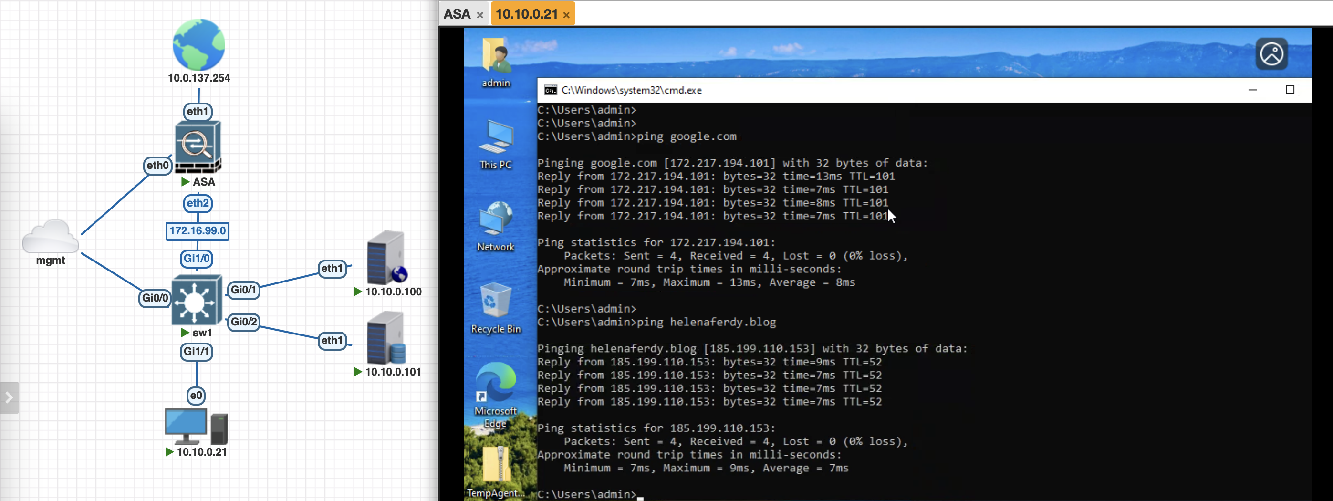The width and height of the screenshot is (1333, 501).
Task: Open Microsoft Edge desktop shortcut
Action: point(495,384)
